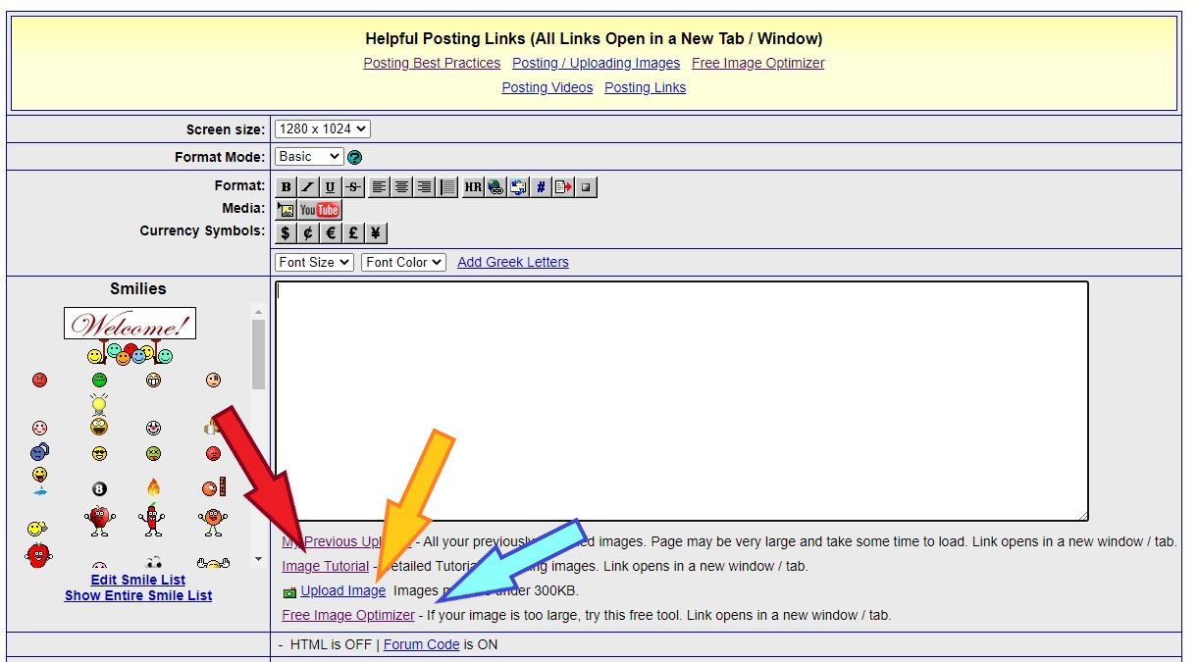This screenshot has width=1200, height=662.
Task: Open Free Image Optimizer link below editor
Action: [x=348, y=615]
